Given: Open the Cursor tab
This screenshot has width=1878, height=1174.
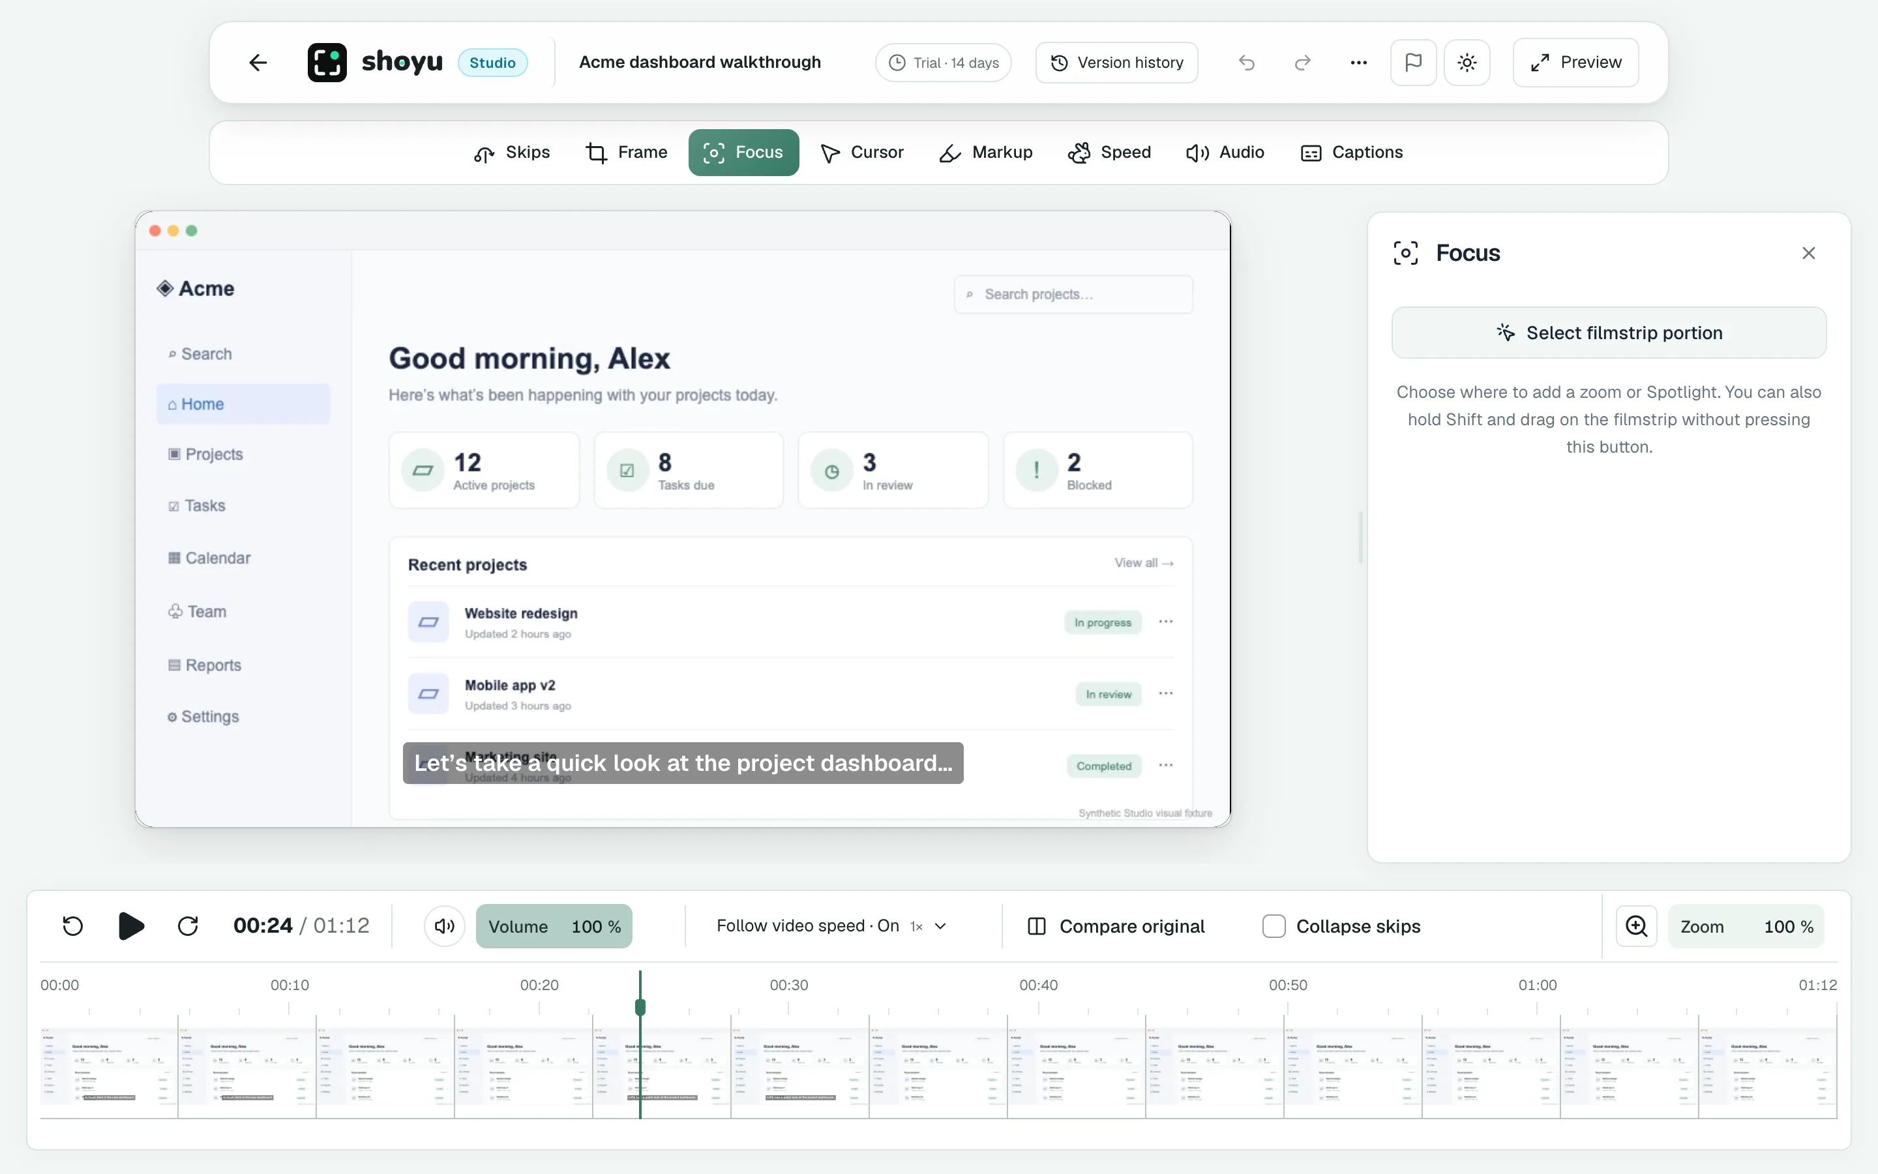Looking at the screenshot, I should click(x=862, y=153).
